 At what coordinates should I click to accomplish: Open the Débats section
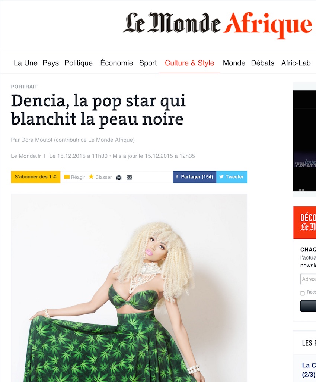[x=262, y=63]
